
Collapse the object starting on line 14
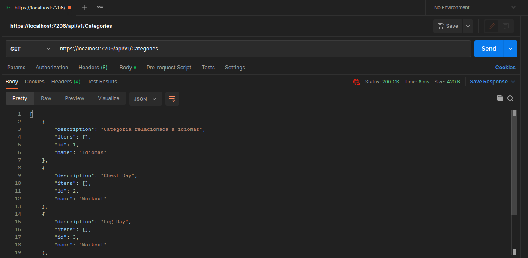(43, 214)
